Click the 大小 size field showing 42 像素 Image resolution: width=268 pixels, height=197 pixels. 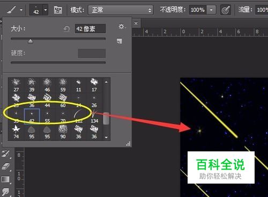coord(90,28)
